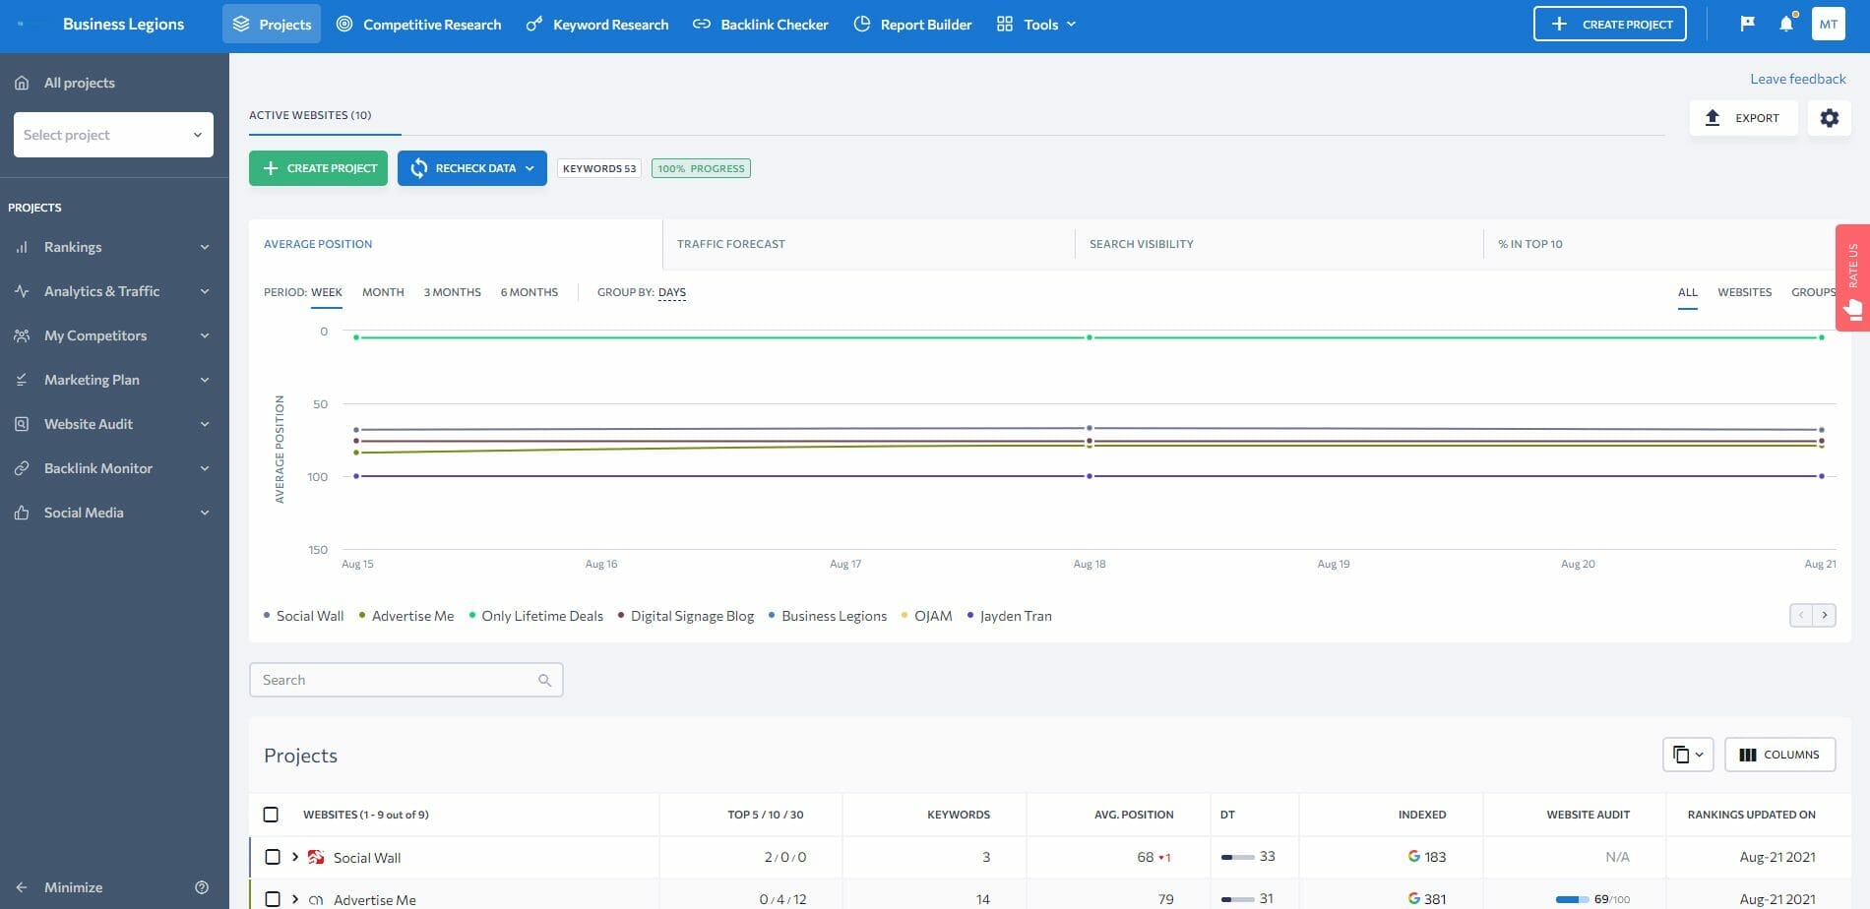The width and height of the screenshot is (1870, 909).
Task: Click the Export icon
Action: [1713, 117]
